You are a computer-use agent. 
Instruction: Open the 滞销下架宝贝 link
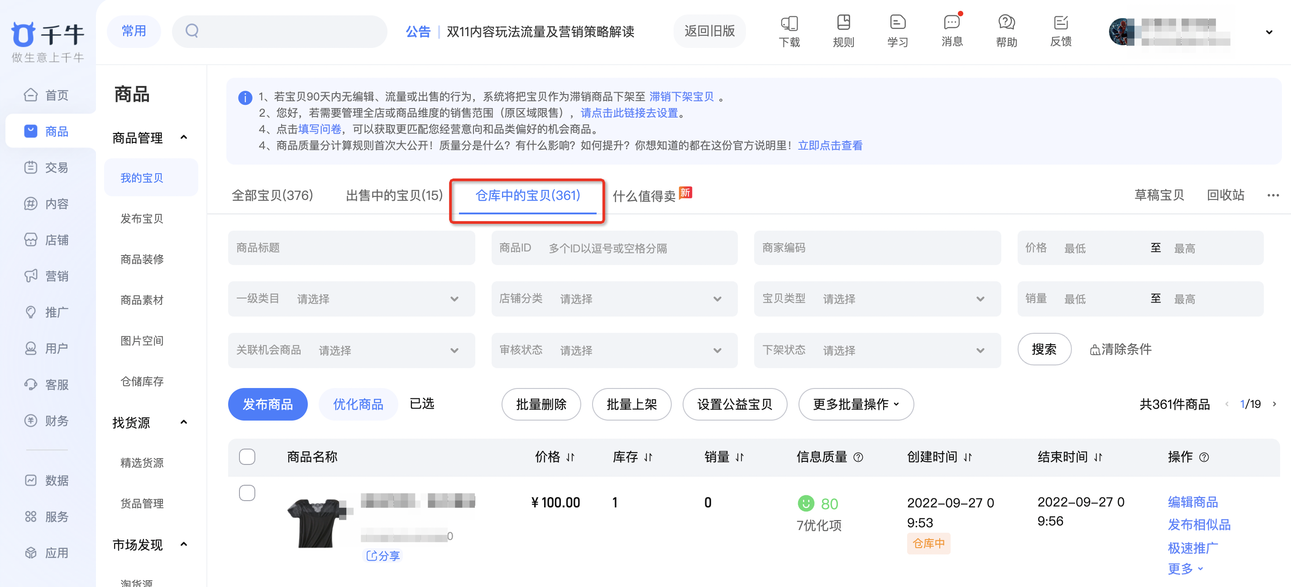click(682, 97)
